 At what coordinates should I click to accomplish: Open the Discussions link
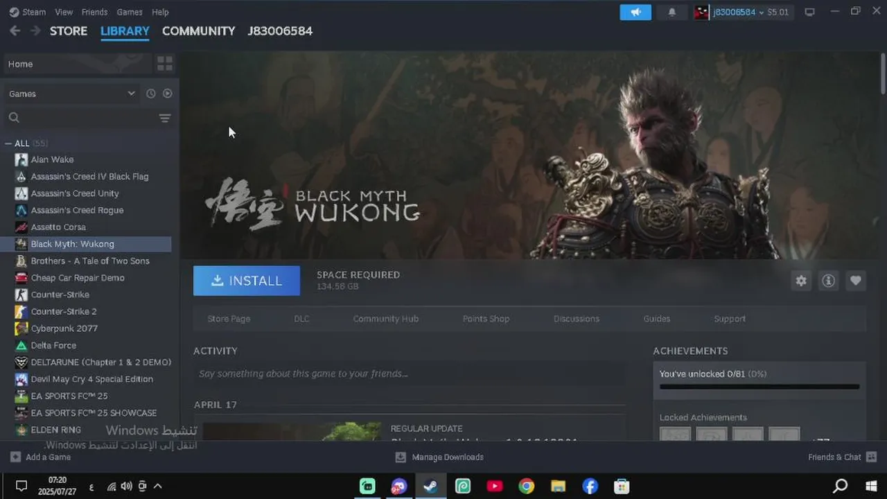coord(577,319)
